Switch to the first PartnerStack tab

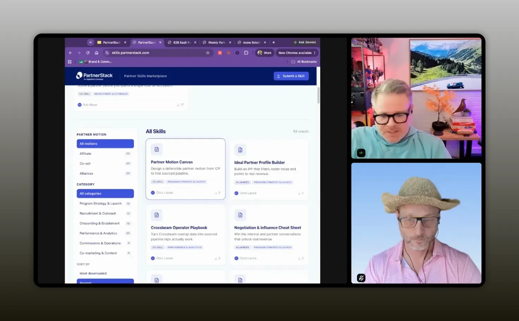pyautogui.click(x=112, y=42)
